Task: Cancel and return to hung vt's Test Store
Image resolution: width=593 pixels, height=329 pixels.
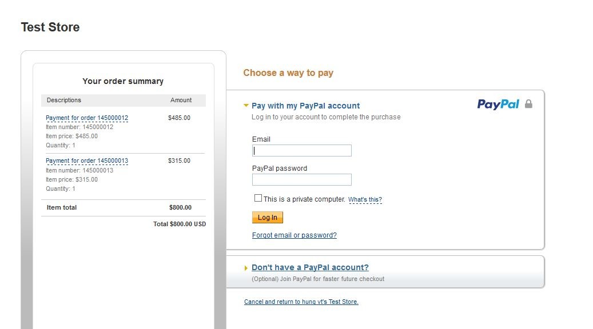Action: point(301,302)
